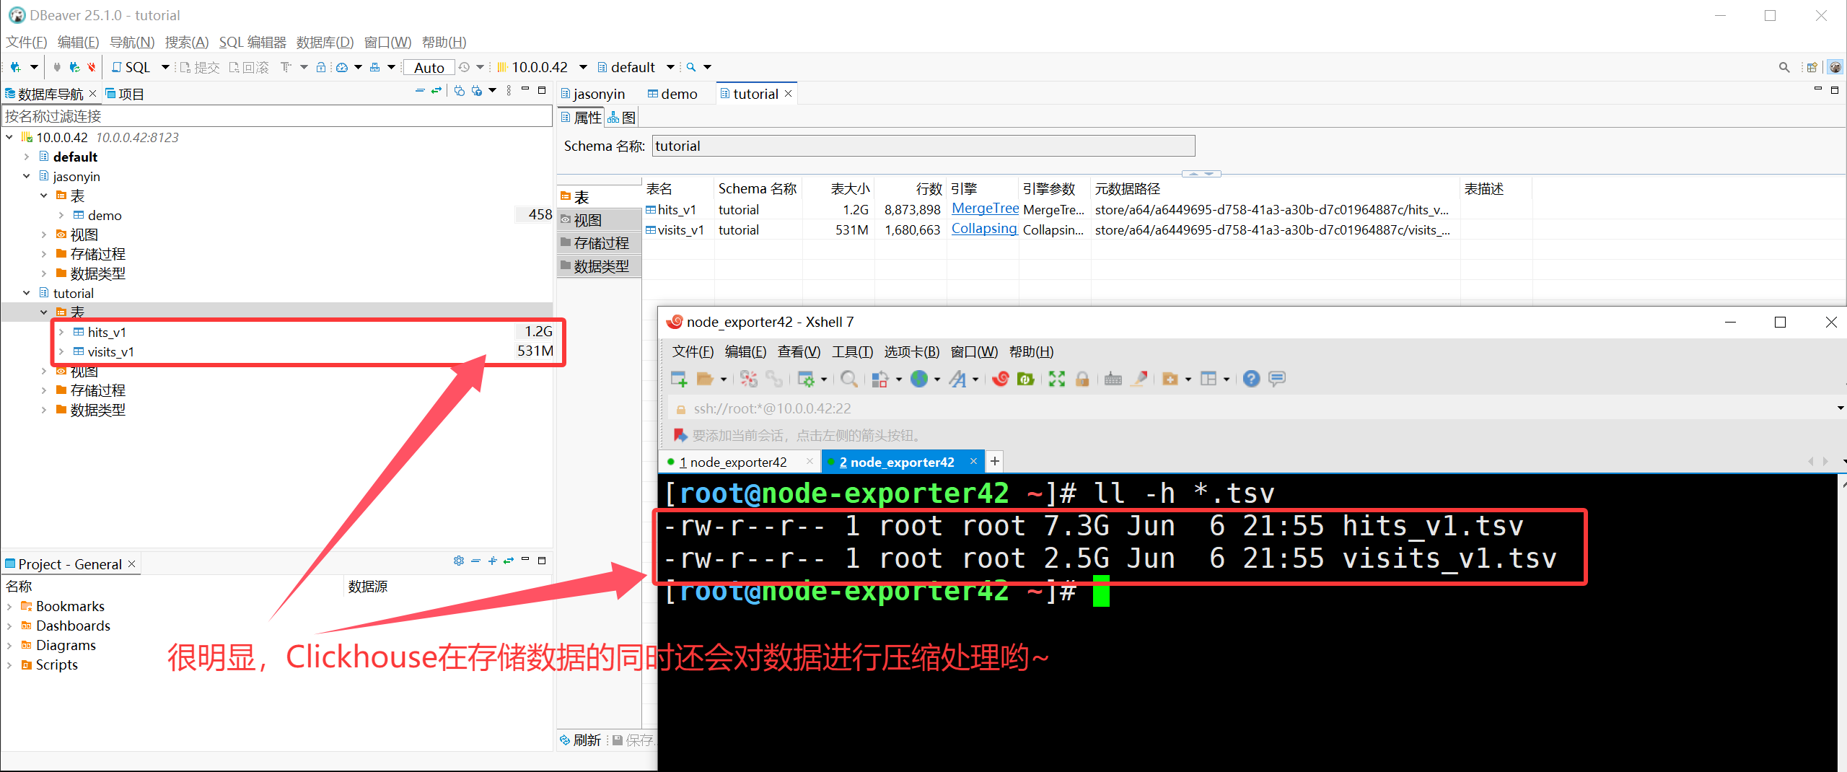
Task: Click the transaction log clock icon
Action: coord(464,67)
